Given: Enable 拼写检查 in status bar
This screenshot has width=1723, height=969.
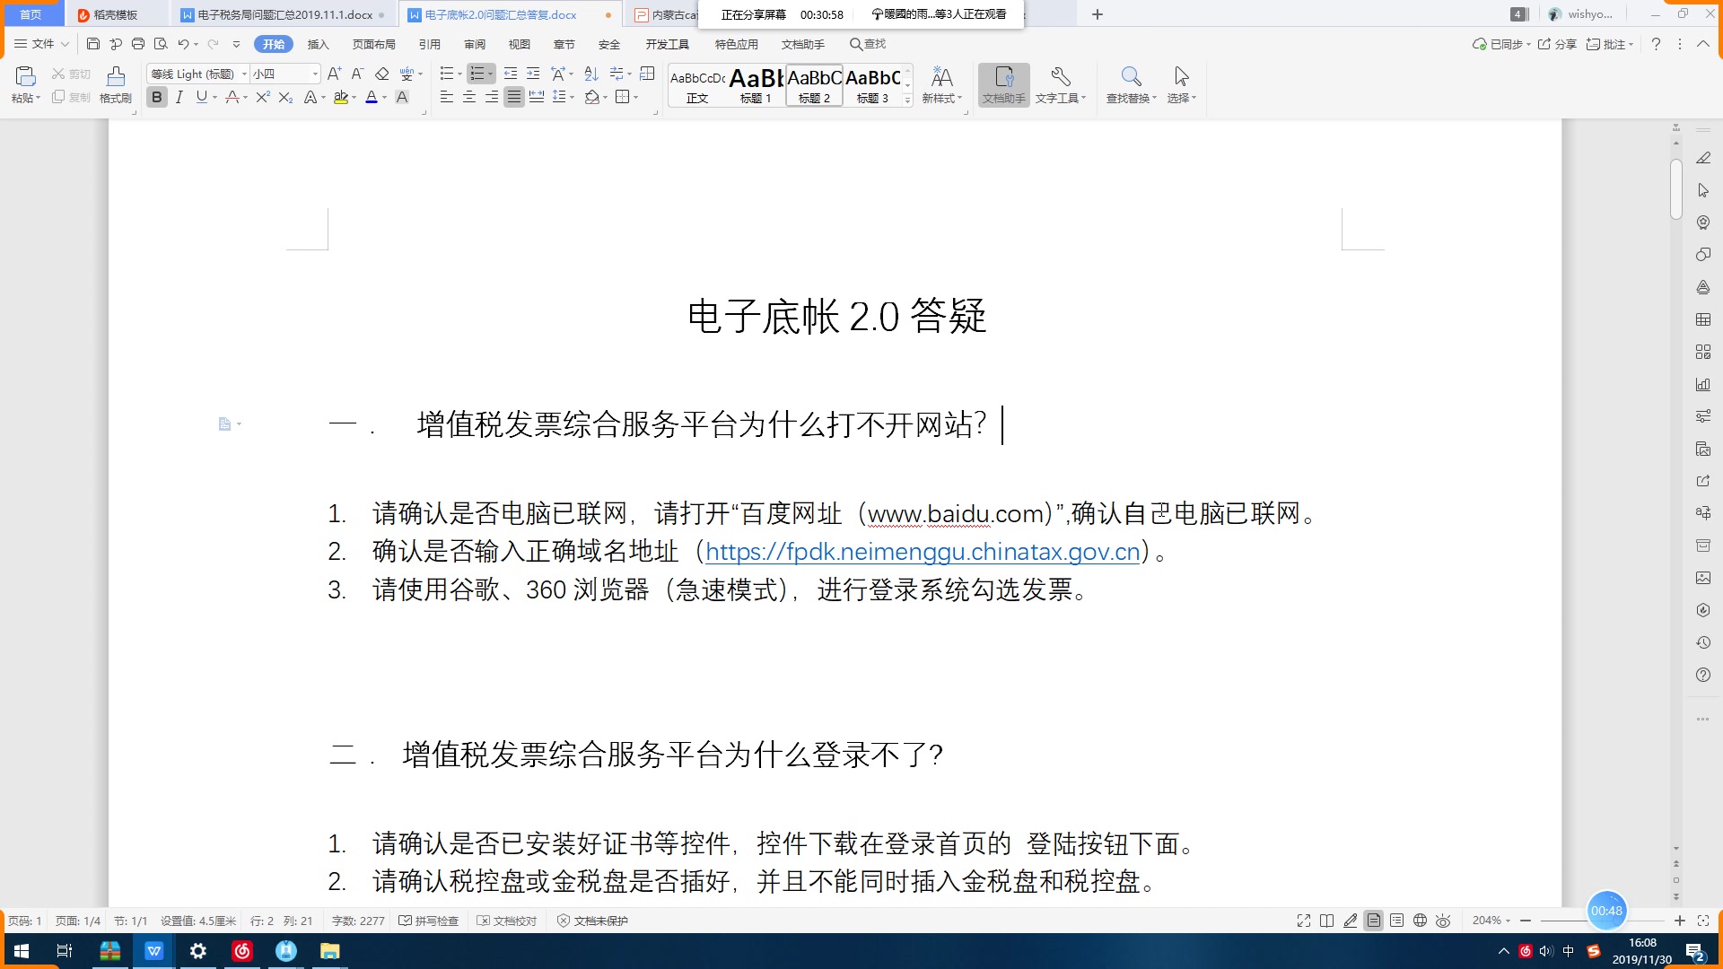Looking at the screenshot, I should coord(428,921).
